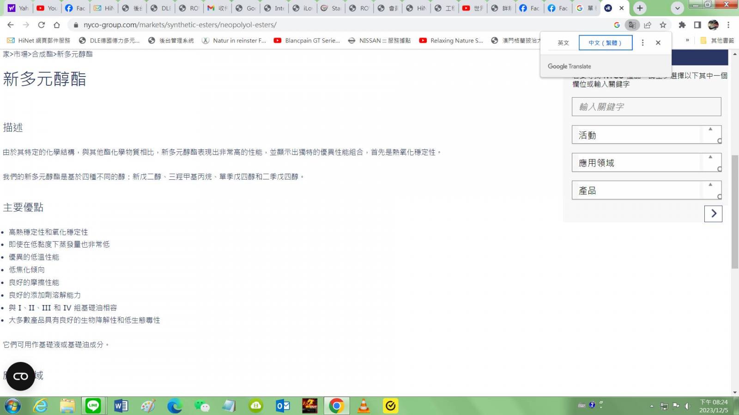Expand the 應用領域 dropdown
The height and width of the screenshot is (415, 739).
click(x=646, y=163)
